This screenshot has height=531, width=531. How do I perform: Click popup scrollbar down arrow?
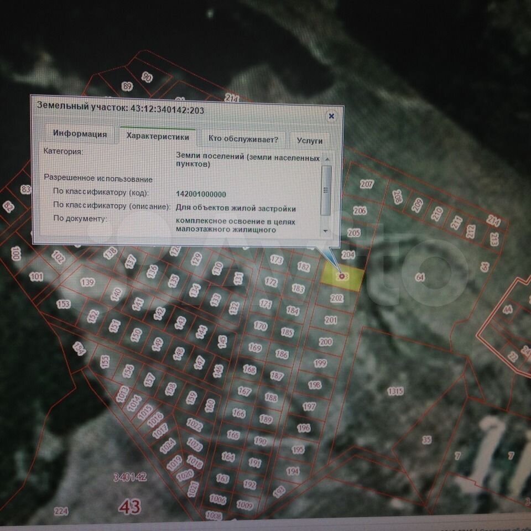(325, 231)
